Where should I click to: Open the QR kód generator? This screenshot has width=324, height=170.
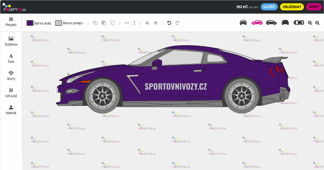click(11, 93)
